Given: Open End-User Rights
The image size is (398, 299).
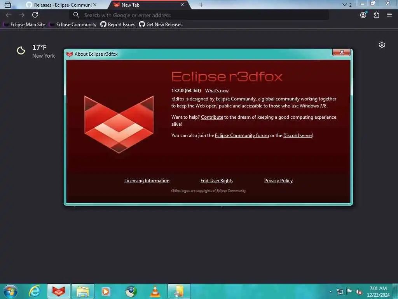Looking at the screenshot, I should click(217, 181).
